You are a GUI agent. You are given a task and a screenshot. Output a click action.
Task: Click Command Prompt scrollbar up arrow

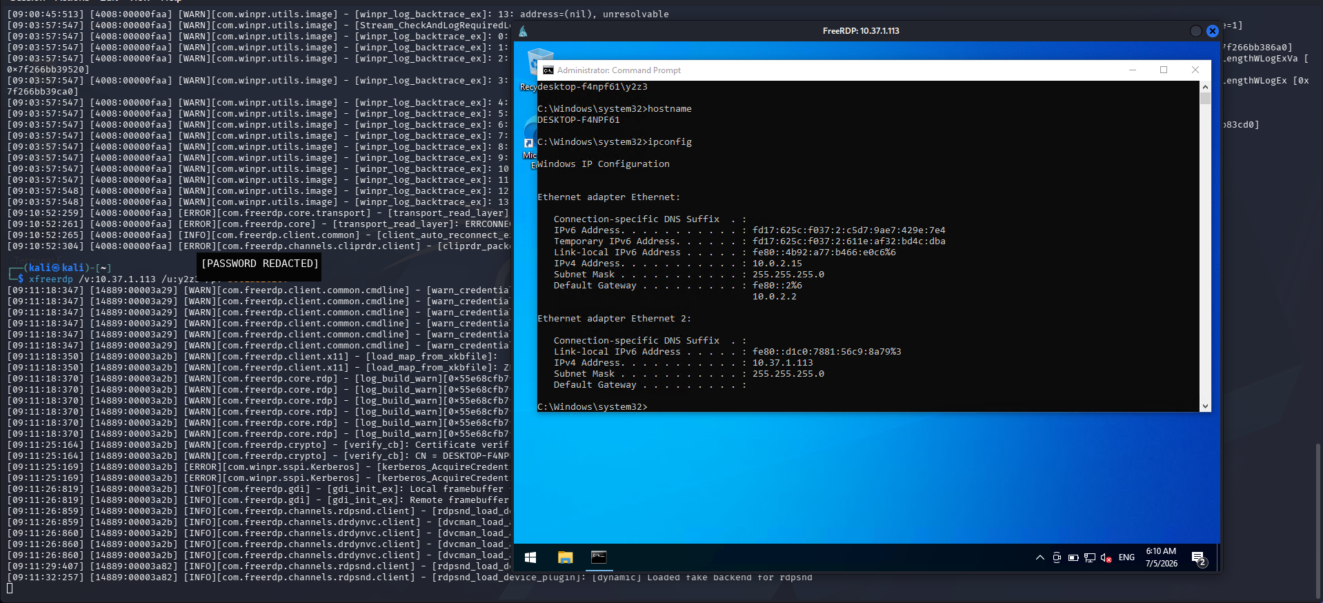pyautogui.click(x=1205, y=86)
